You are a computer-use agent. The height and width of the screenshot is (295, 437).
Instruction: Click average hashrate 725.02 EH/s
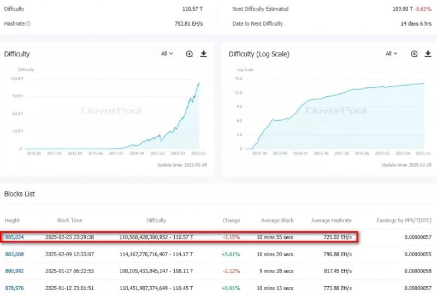tap(338, 237)
